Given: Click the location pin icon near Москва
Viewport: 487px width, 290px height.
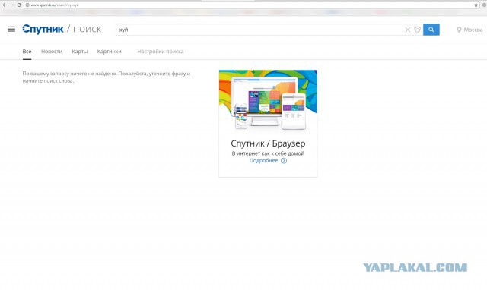Looking at the screenshot, I should pos(459,30).
